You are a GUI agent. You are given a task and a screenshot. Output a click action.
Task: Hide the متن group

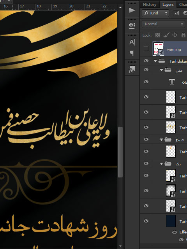pyautogui.click(x=146, y=70)
